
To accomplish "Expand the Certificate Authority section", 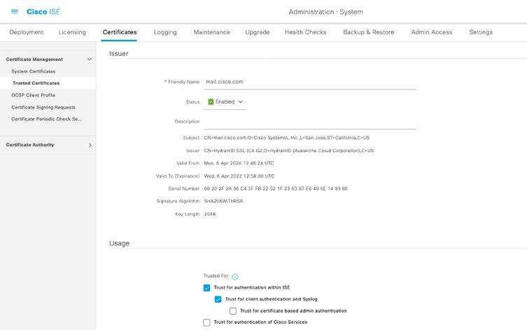I will pyautogui.click(x=90, y=145).
